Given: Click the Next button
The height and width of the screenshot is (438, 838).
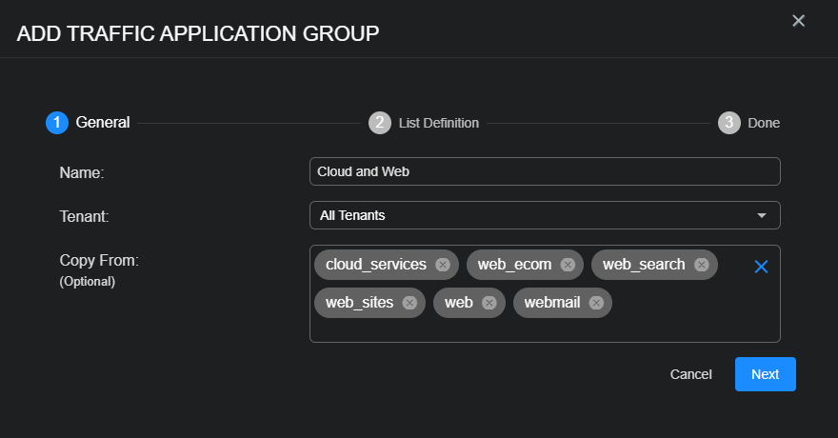Looking at the screenshot, I should click(x=765, y=374).
